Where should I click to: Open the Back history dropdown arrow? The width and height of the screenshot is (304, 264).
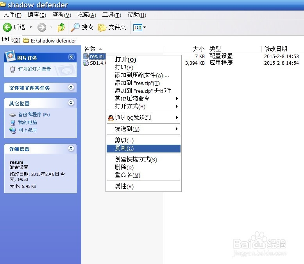(30, 27)
